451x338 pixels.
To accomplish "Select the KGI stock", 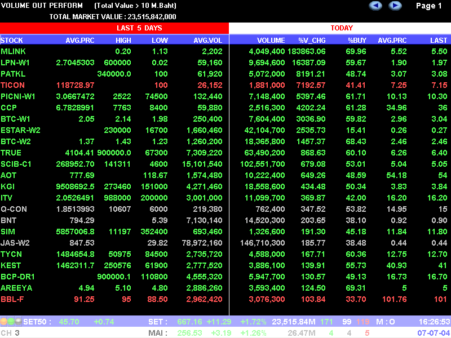I will click(7, 186).
